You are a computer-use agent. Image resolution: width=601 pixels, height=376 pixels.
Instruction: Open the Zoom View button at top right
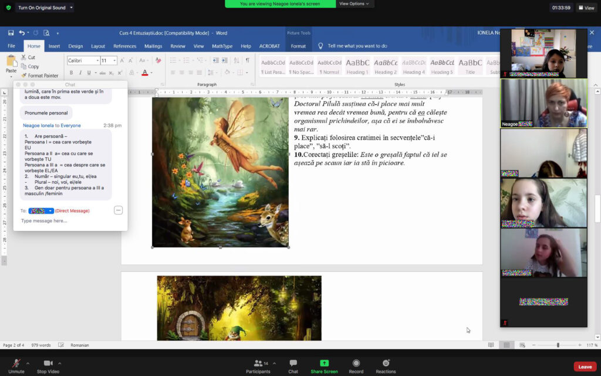tap(586, 8)
